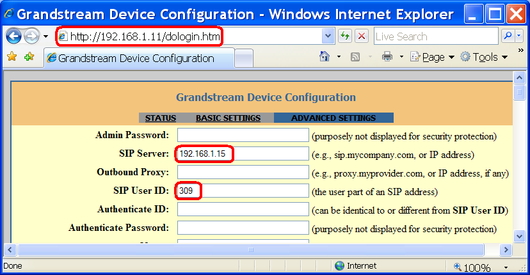Viewport: 530px width, 275px height.
Task: Click the SIP User ID field
Action: coord(243,191)
